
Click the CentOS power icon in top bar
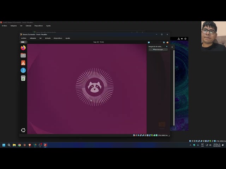pos(185,39)
